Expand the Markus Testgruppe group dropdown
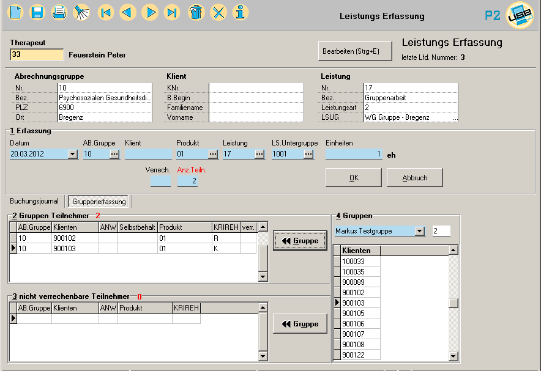 [419, 231]
